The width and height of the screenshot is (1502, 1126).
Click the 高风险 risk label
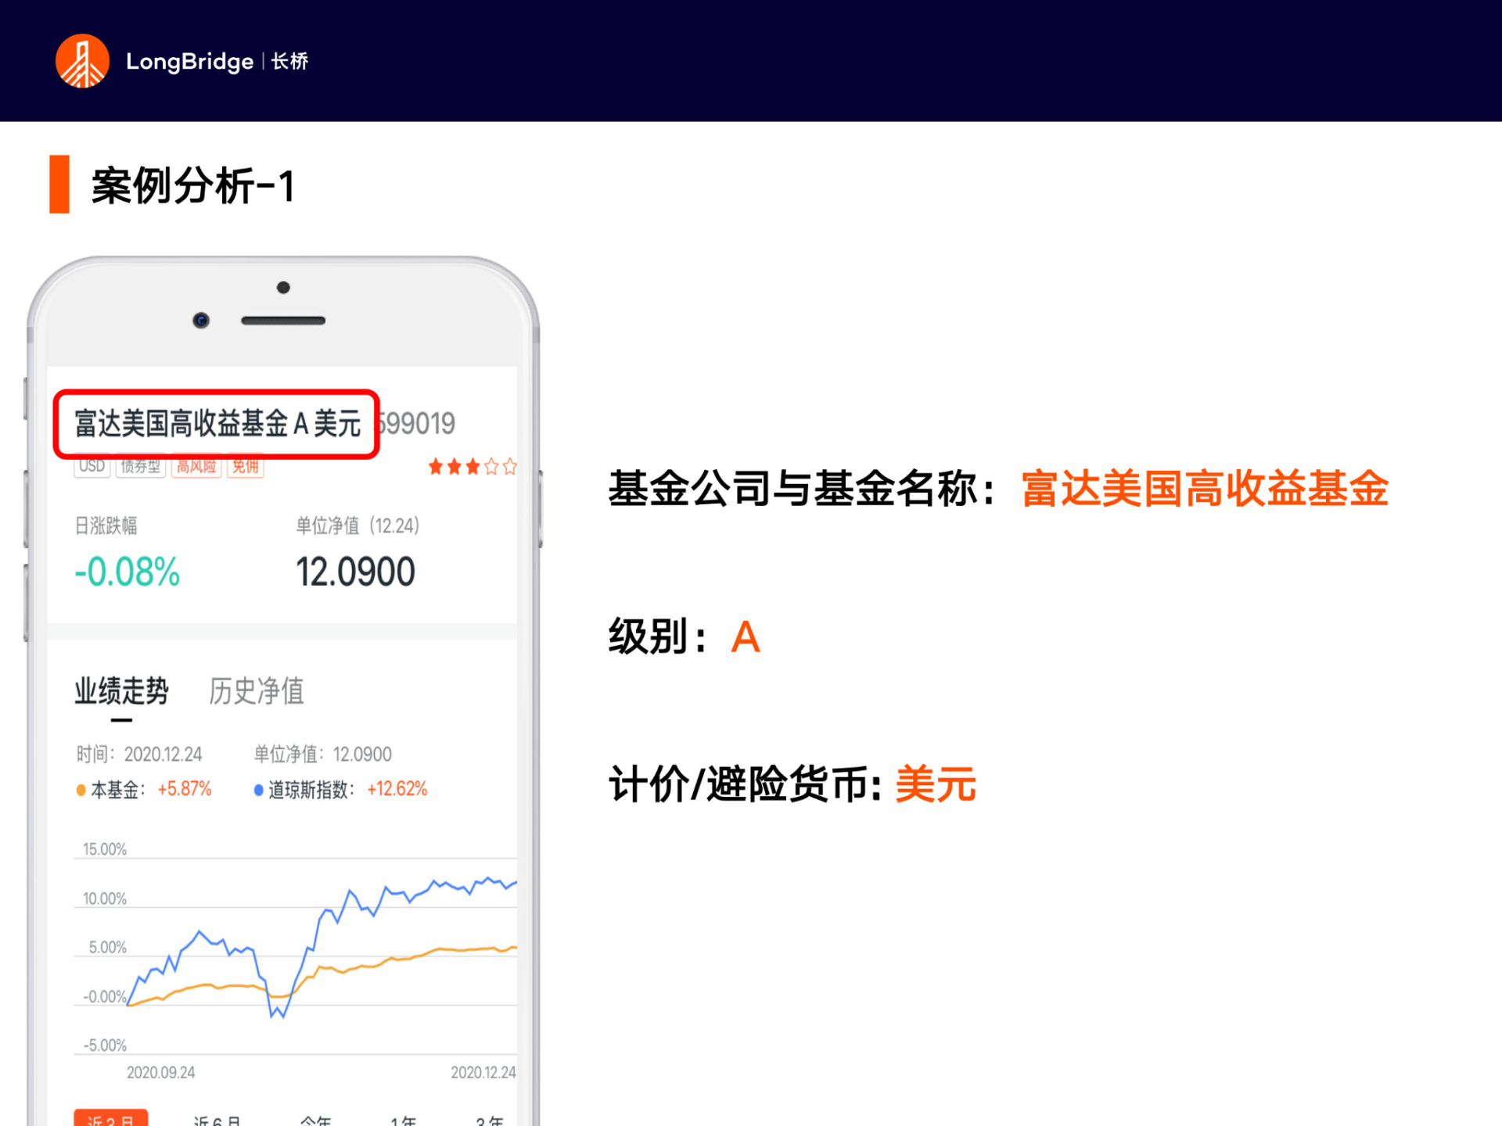196,466
